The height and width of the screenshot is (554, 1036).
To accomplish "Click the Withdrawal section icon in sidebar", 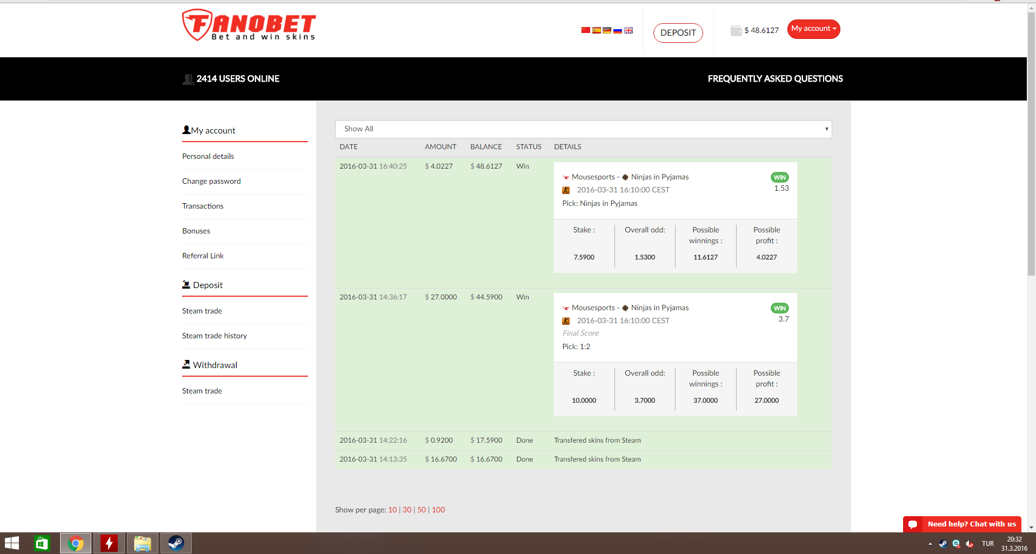I will (186, 364).
